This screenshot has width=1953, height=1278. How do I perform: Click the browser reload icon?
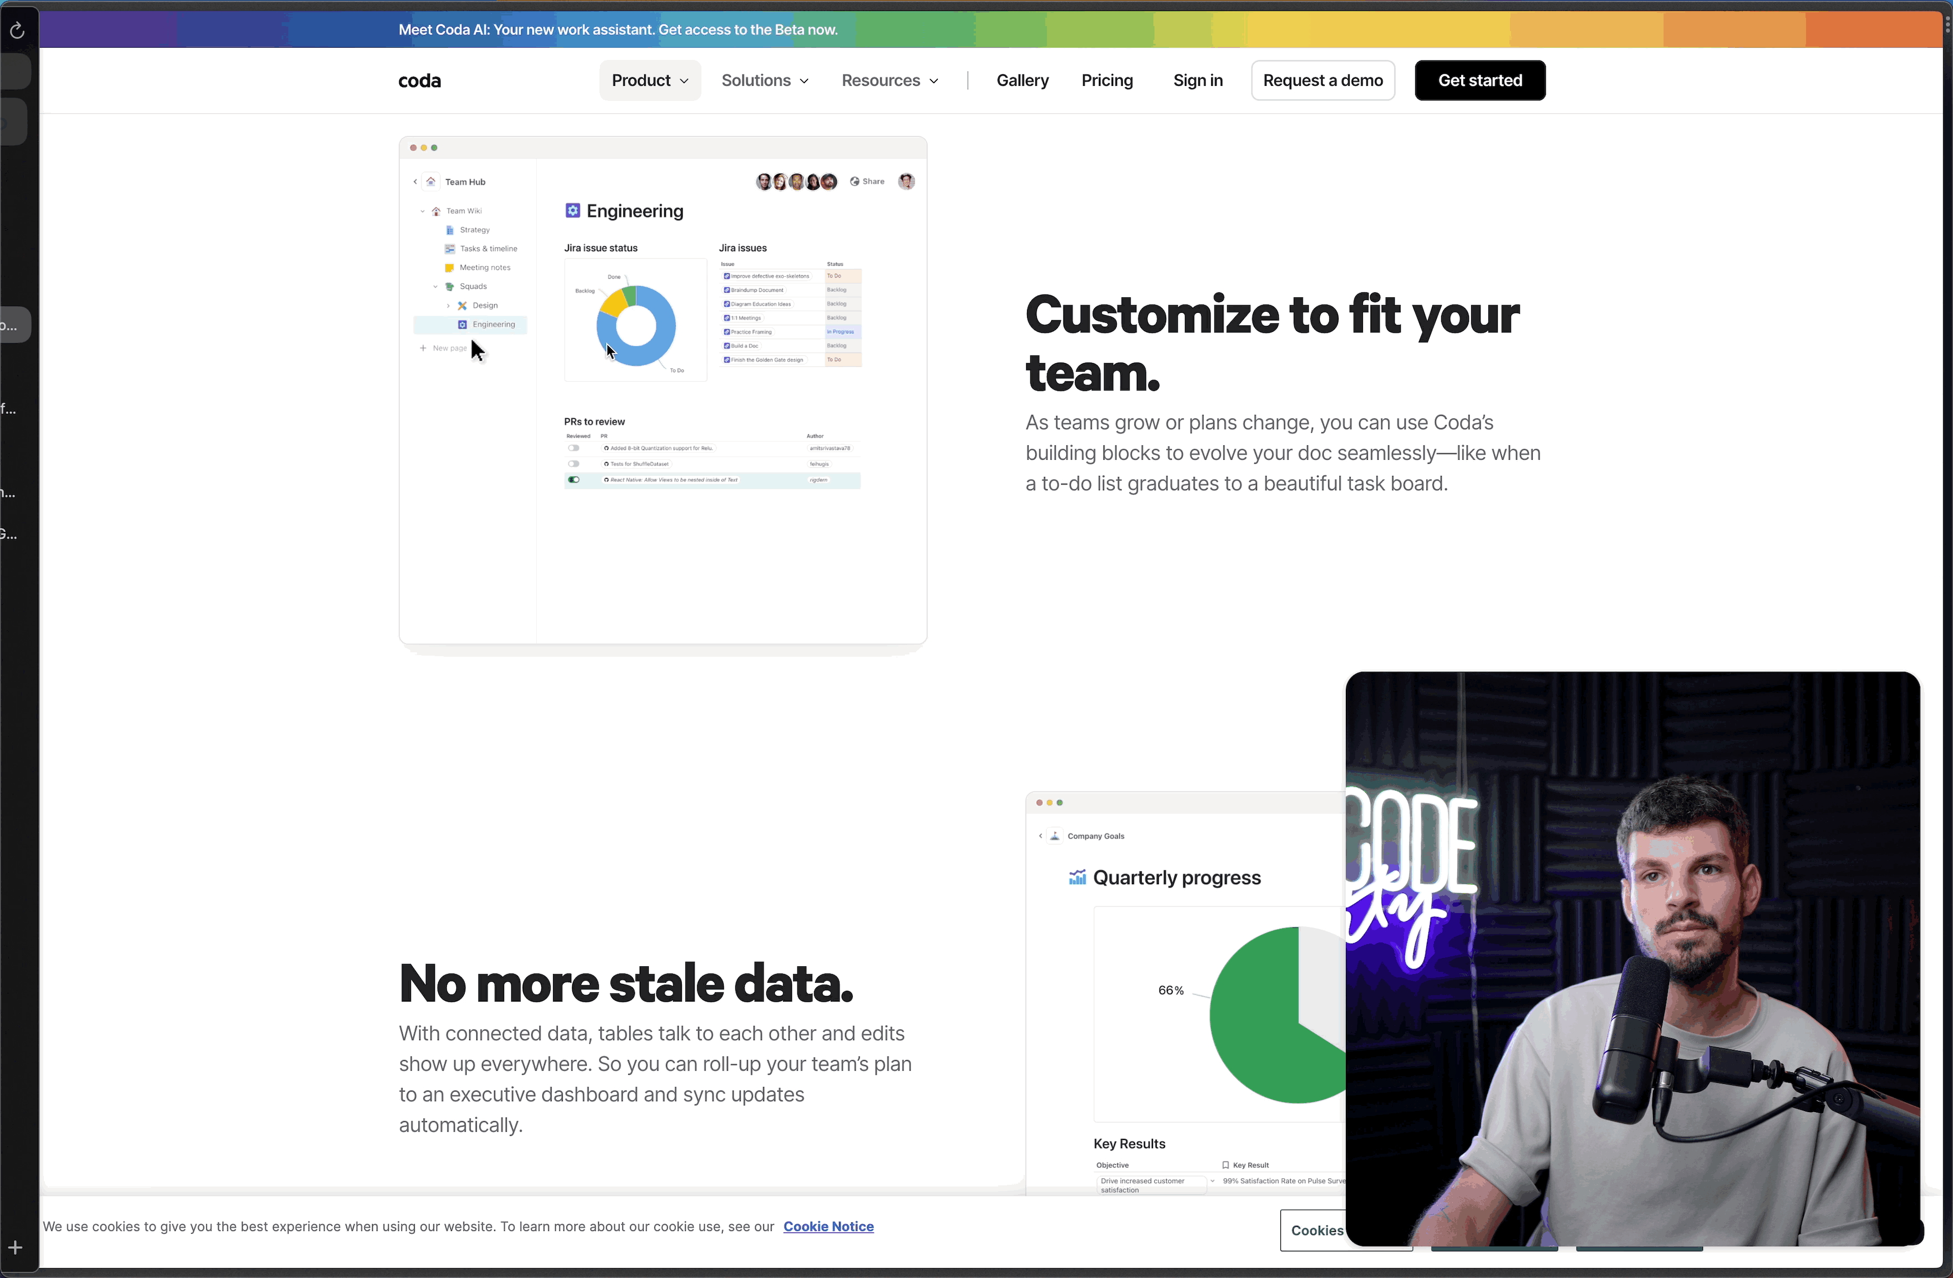coord(17,31)
